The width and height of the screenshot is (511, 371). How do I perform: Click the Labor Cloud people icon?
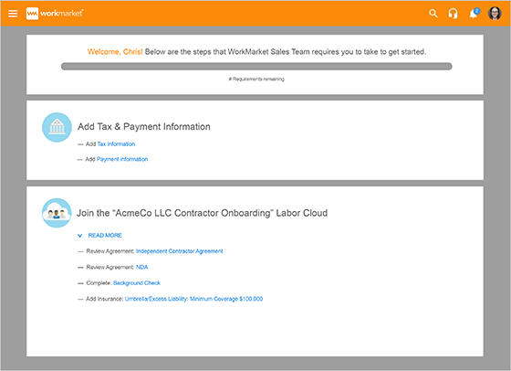[x=57, y=213]
